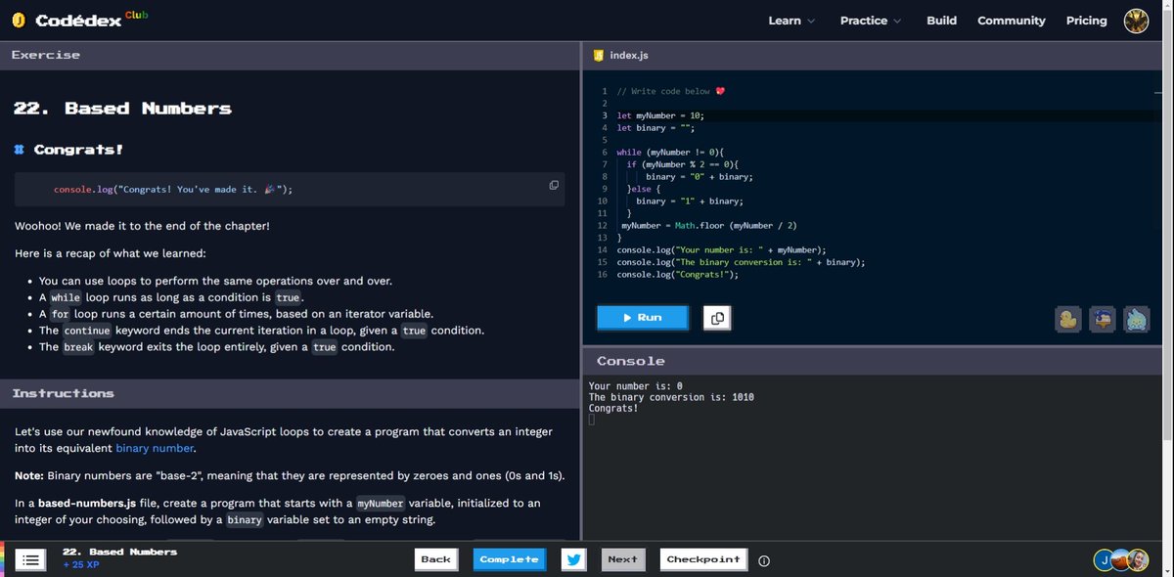The image size is (1174, 577).
Task: Click the group avatars at bottom right
Action: pos(1121,559)
